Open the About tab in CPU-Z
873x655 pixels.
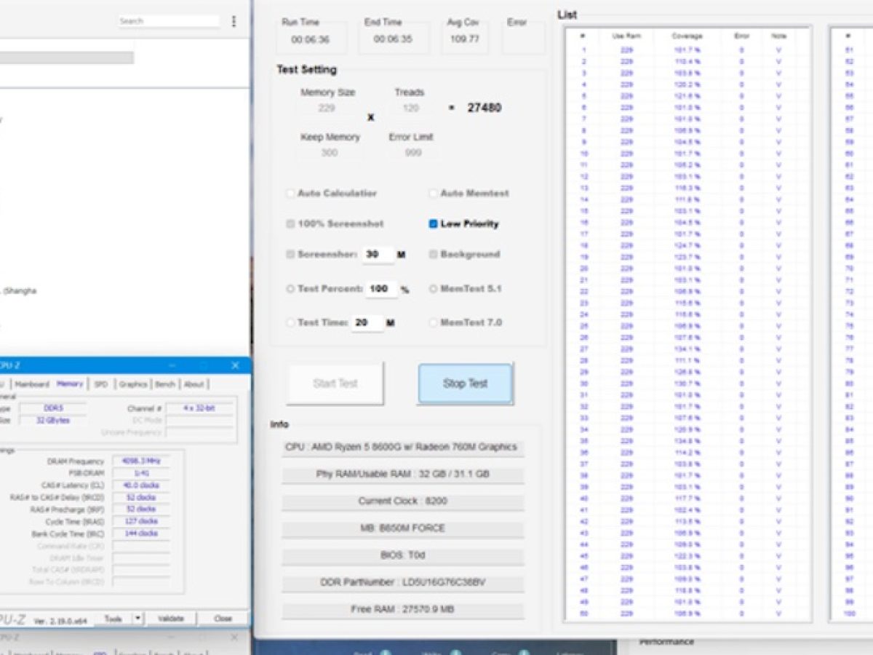point(194,384)
